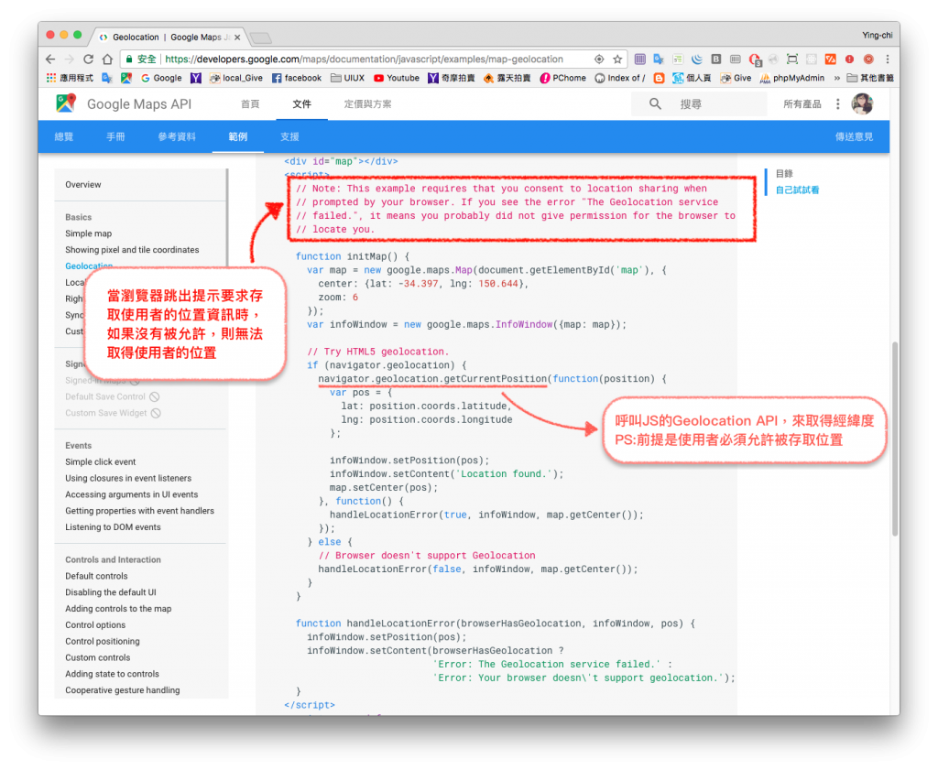
Task: Open Adding controls to the map
Action: click(118, 609)
